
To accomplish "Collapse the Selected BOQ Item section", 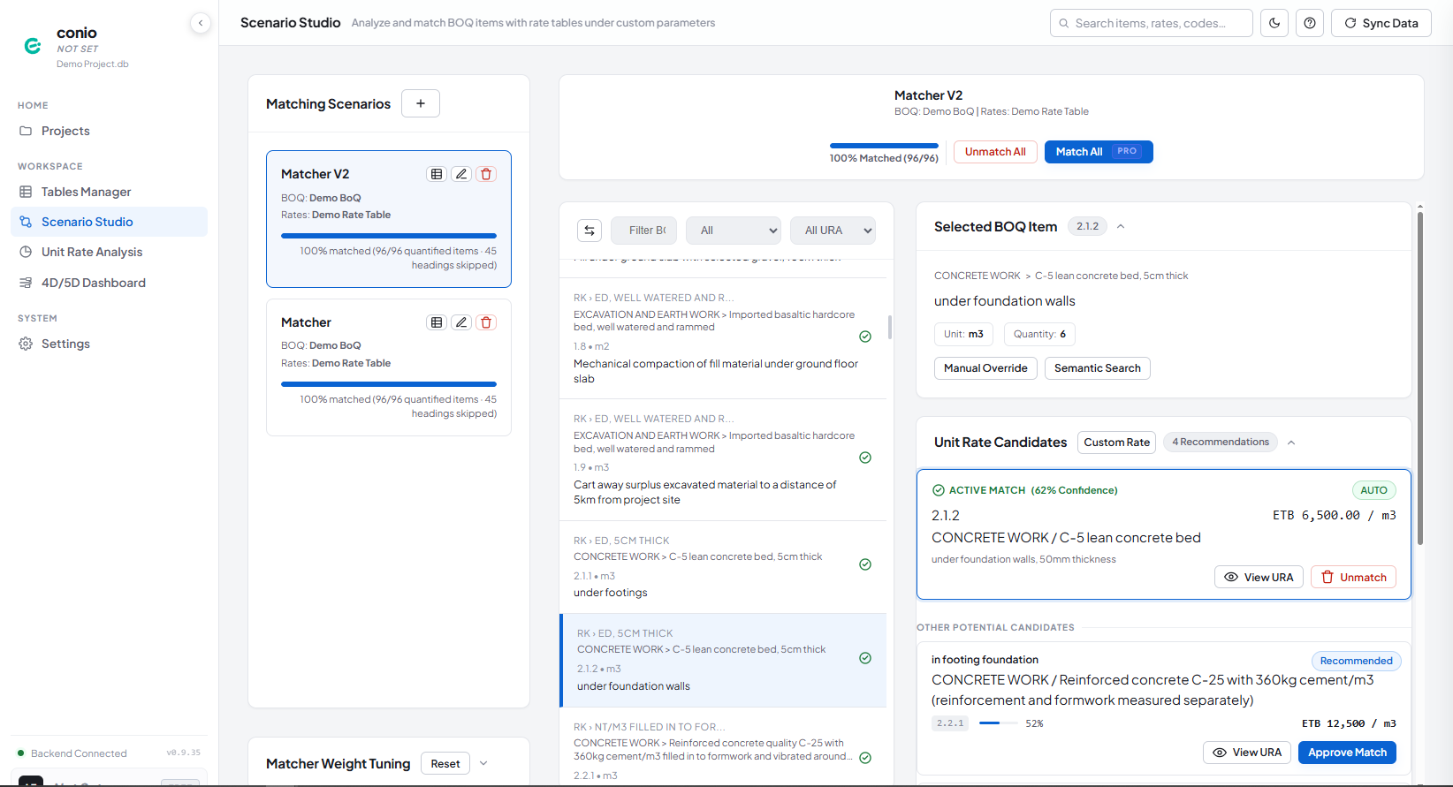I will [1121, 227].
